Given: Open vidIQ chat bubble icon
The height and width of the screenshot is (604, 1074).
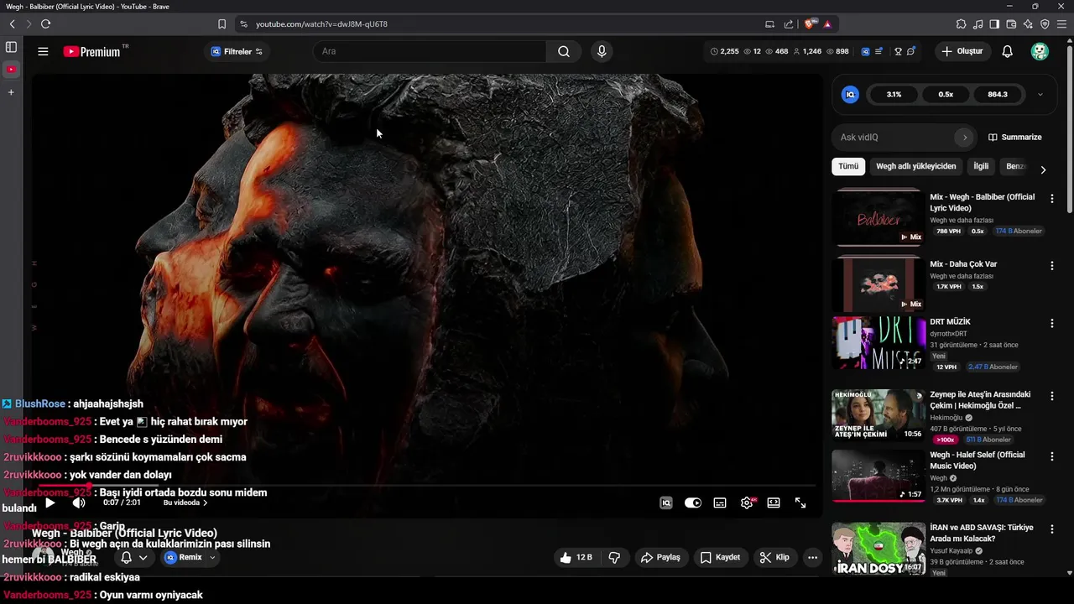Looking at the screenshot, I should [x=911, y=51].
